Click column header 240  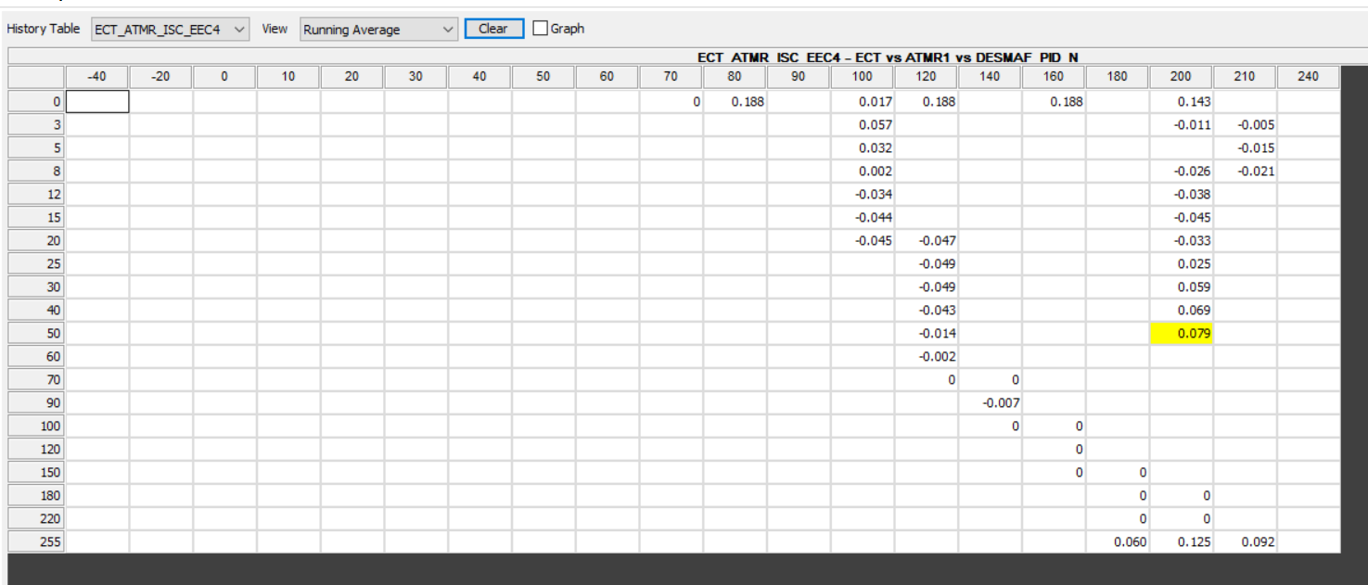[x=1308, y=77]
